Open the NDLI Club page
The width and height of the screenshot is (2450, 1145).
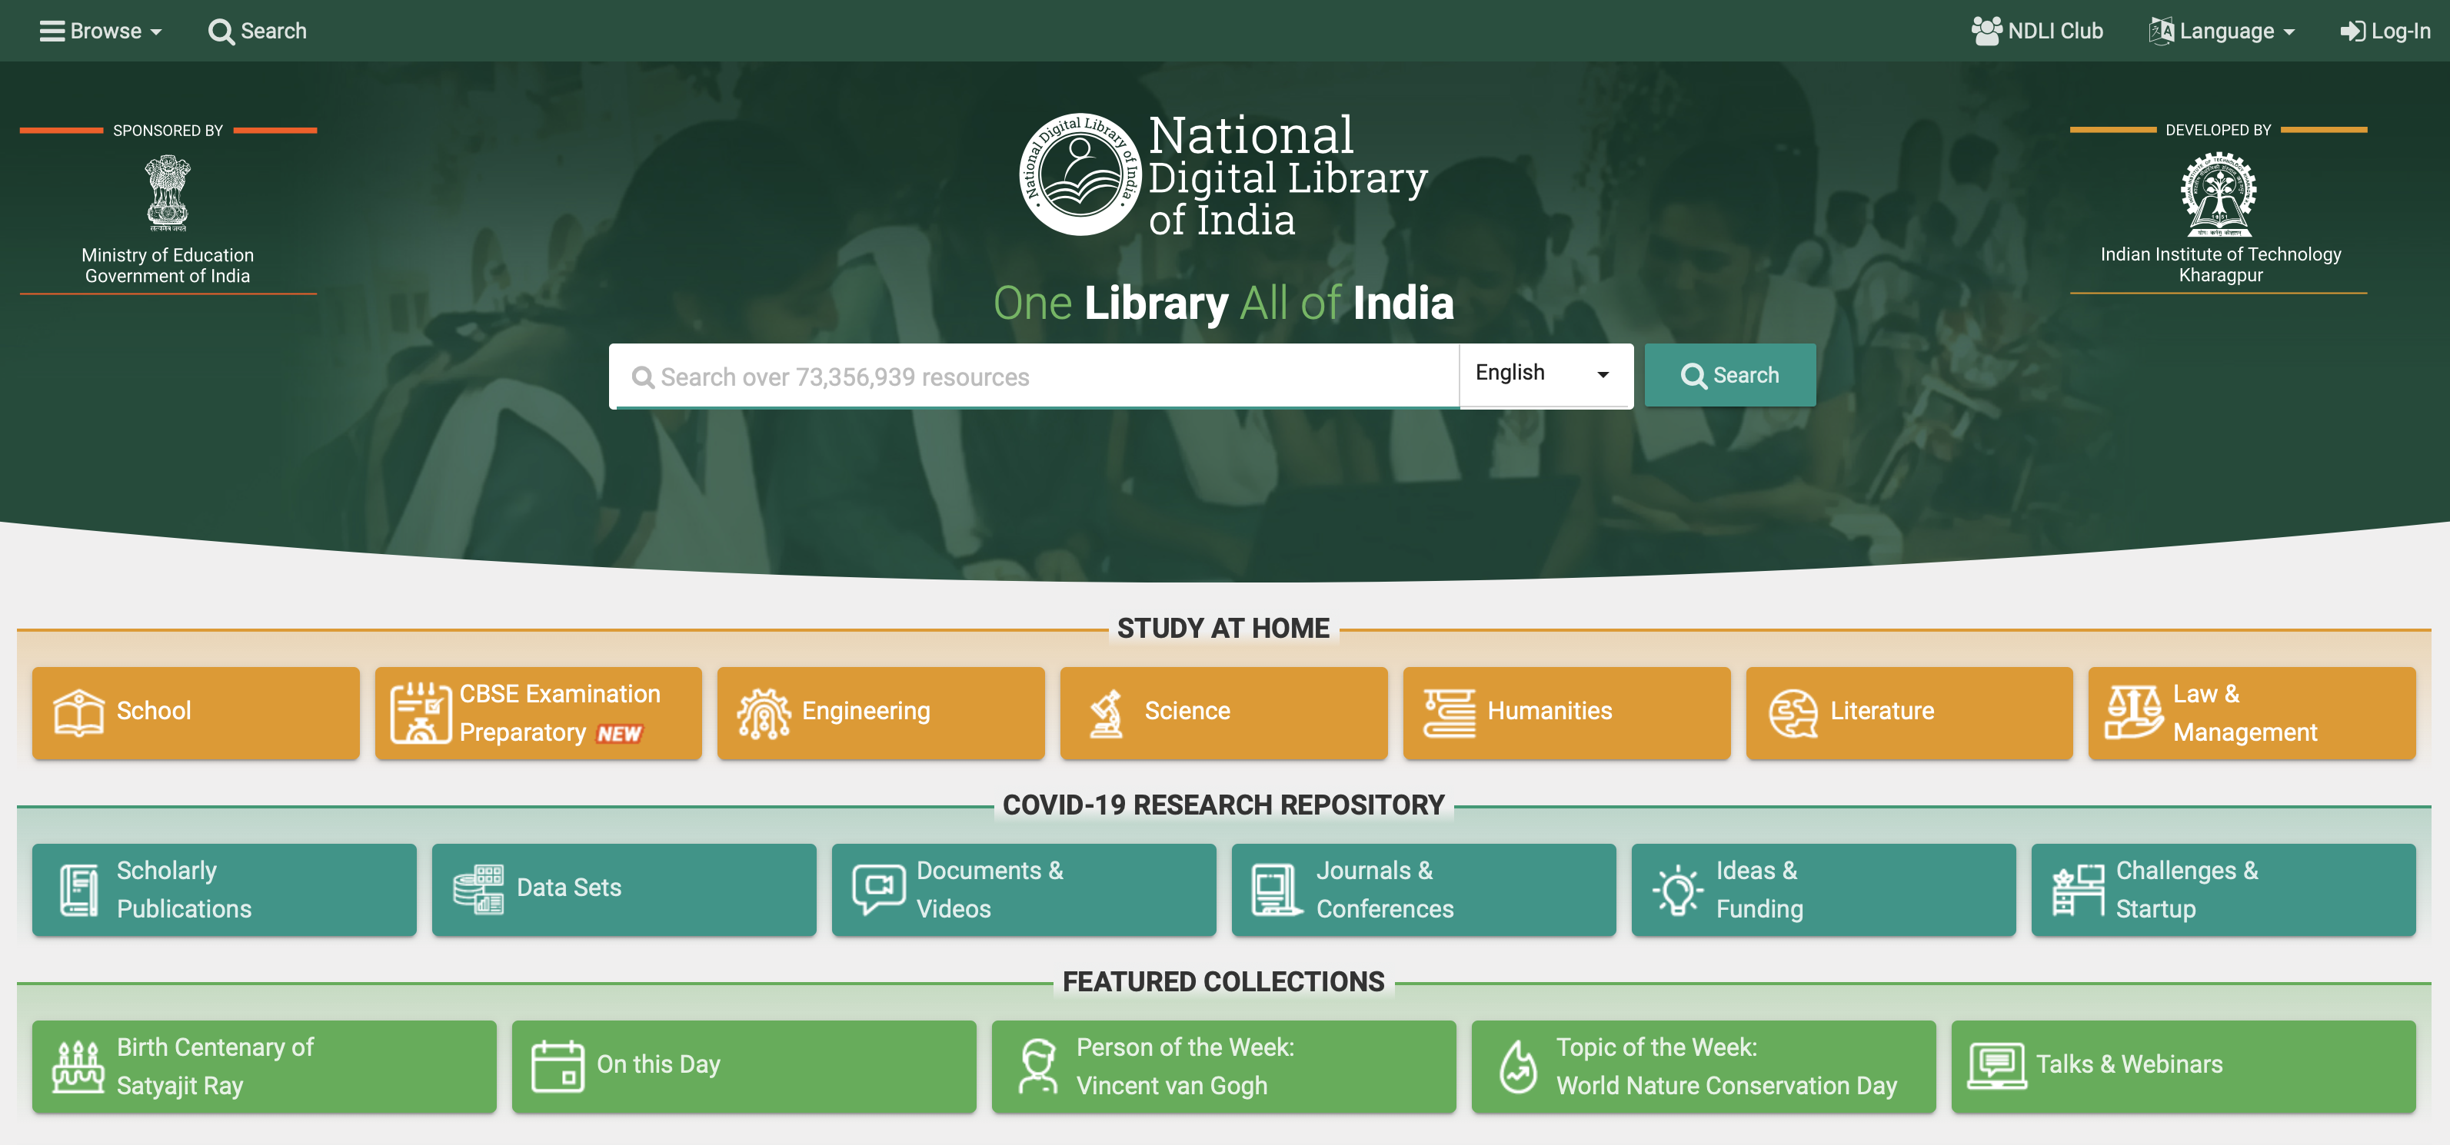pos(2036,31)
